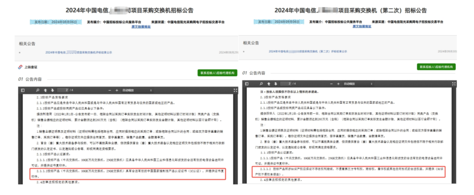The width and height of the screenshot is (474, 195).
Task: Click the 上链查证 text label
Action: click(31, 67)
